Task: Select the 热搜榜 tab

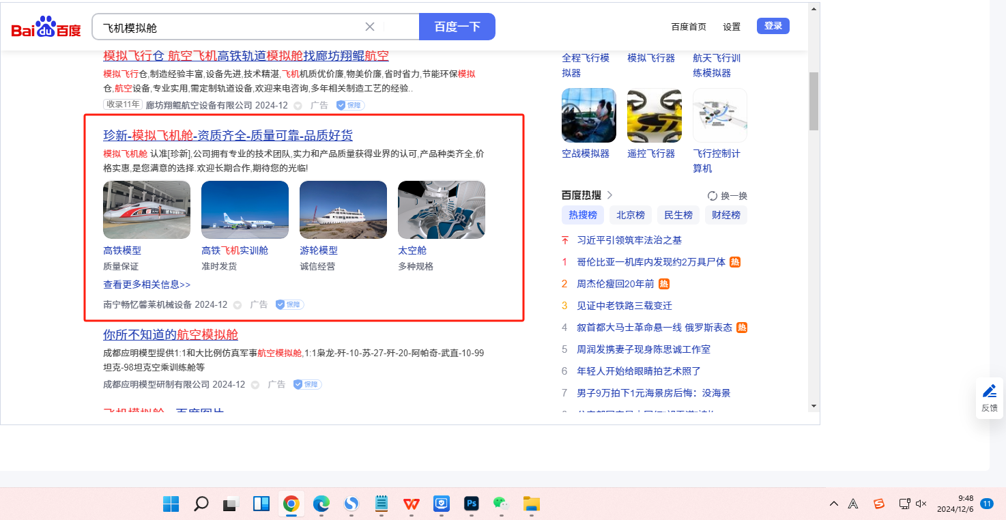Action: pyautogui.click(x=583, y=215)
